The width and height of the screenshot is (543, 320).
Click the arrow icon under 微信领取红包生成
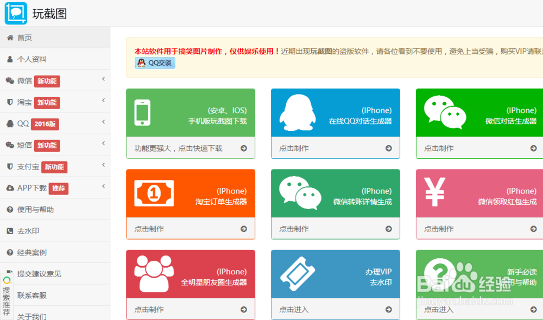tap(533, 229)
